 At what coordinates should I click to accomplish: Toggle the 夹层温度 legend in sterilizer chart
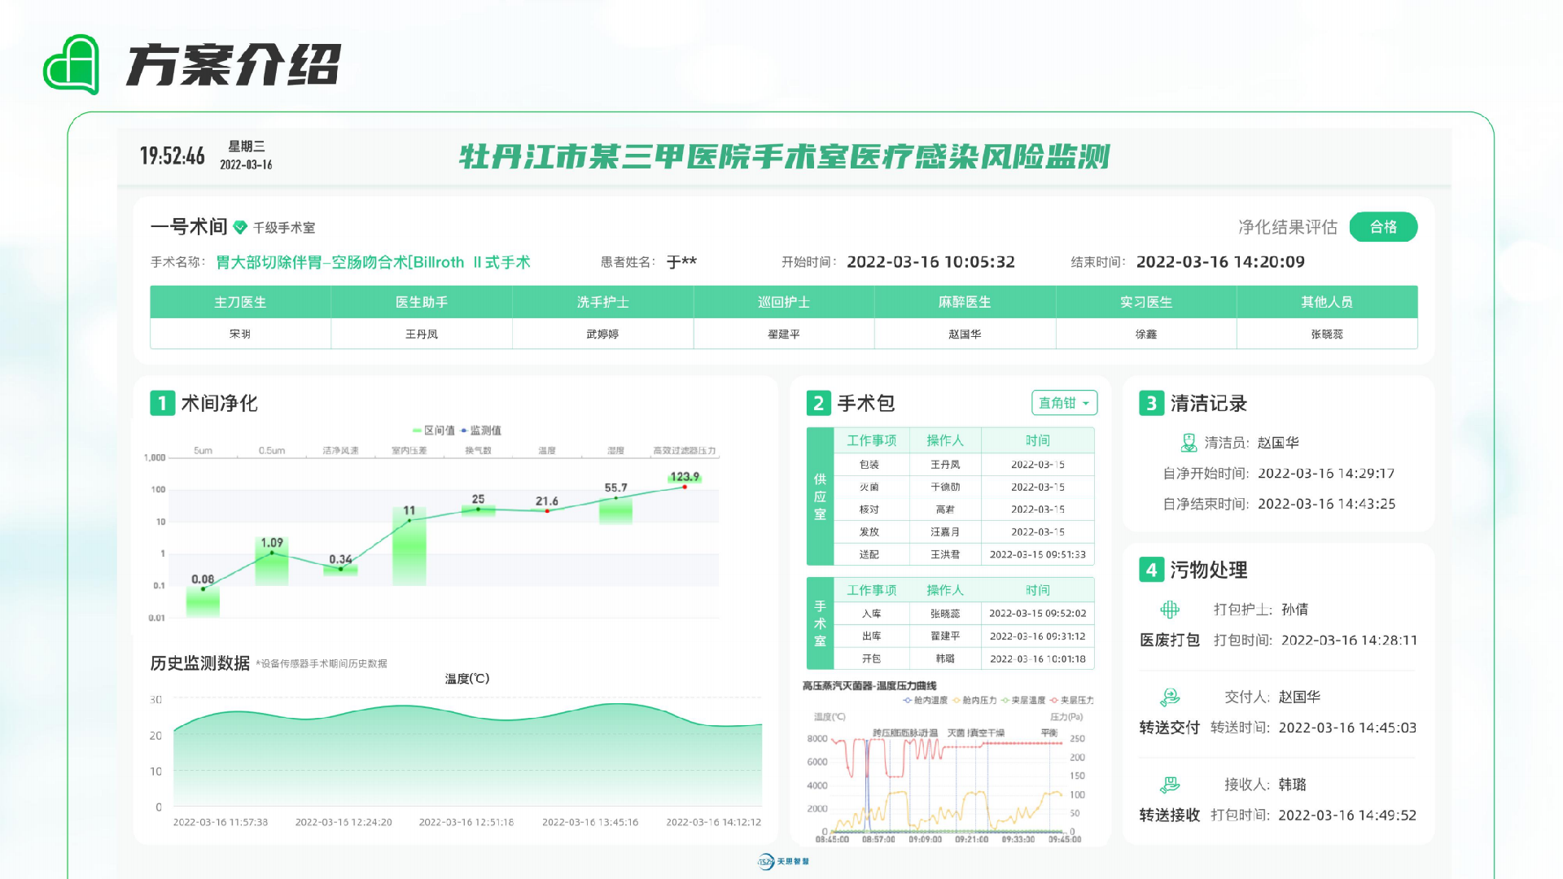coord(1023,700)
